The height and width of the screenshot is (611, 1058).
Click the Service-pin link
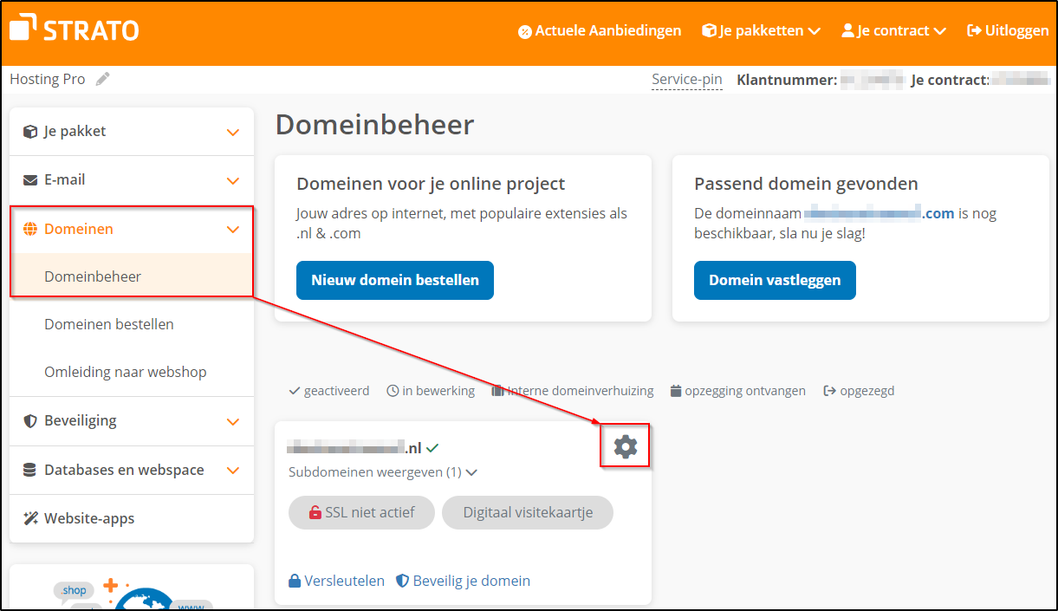686,80
